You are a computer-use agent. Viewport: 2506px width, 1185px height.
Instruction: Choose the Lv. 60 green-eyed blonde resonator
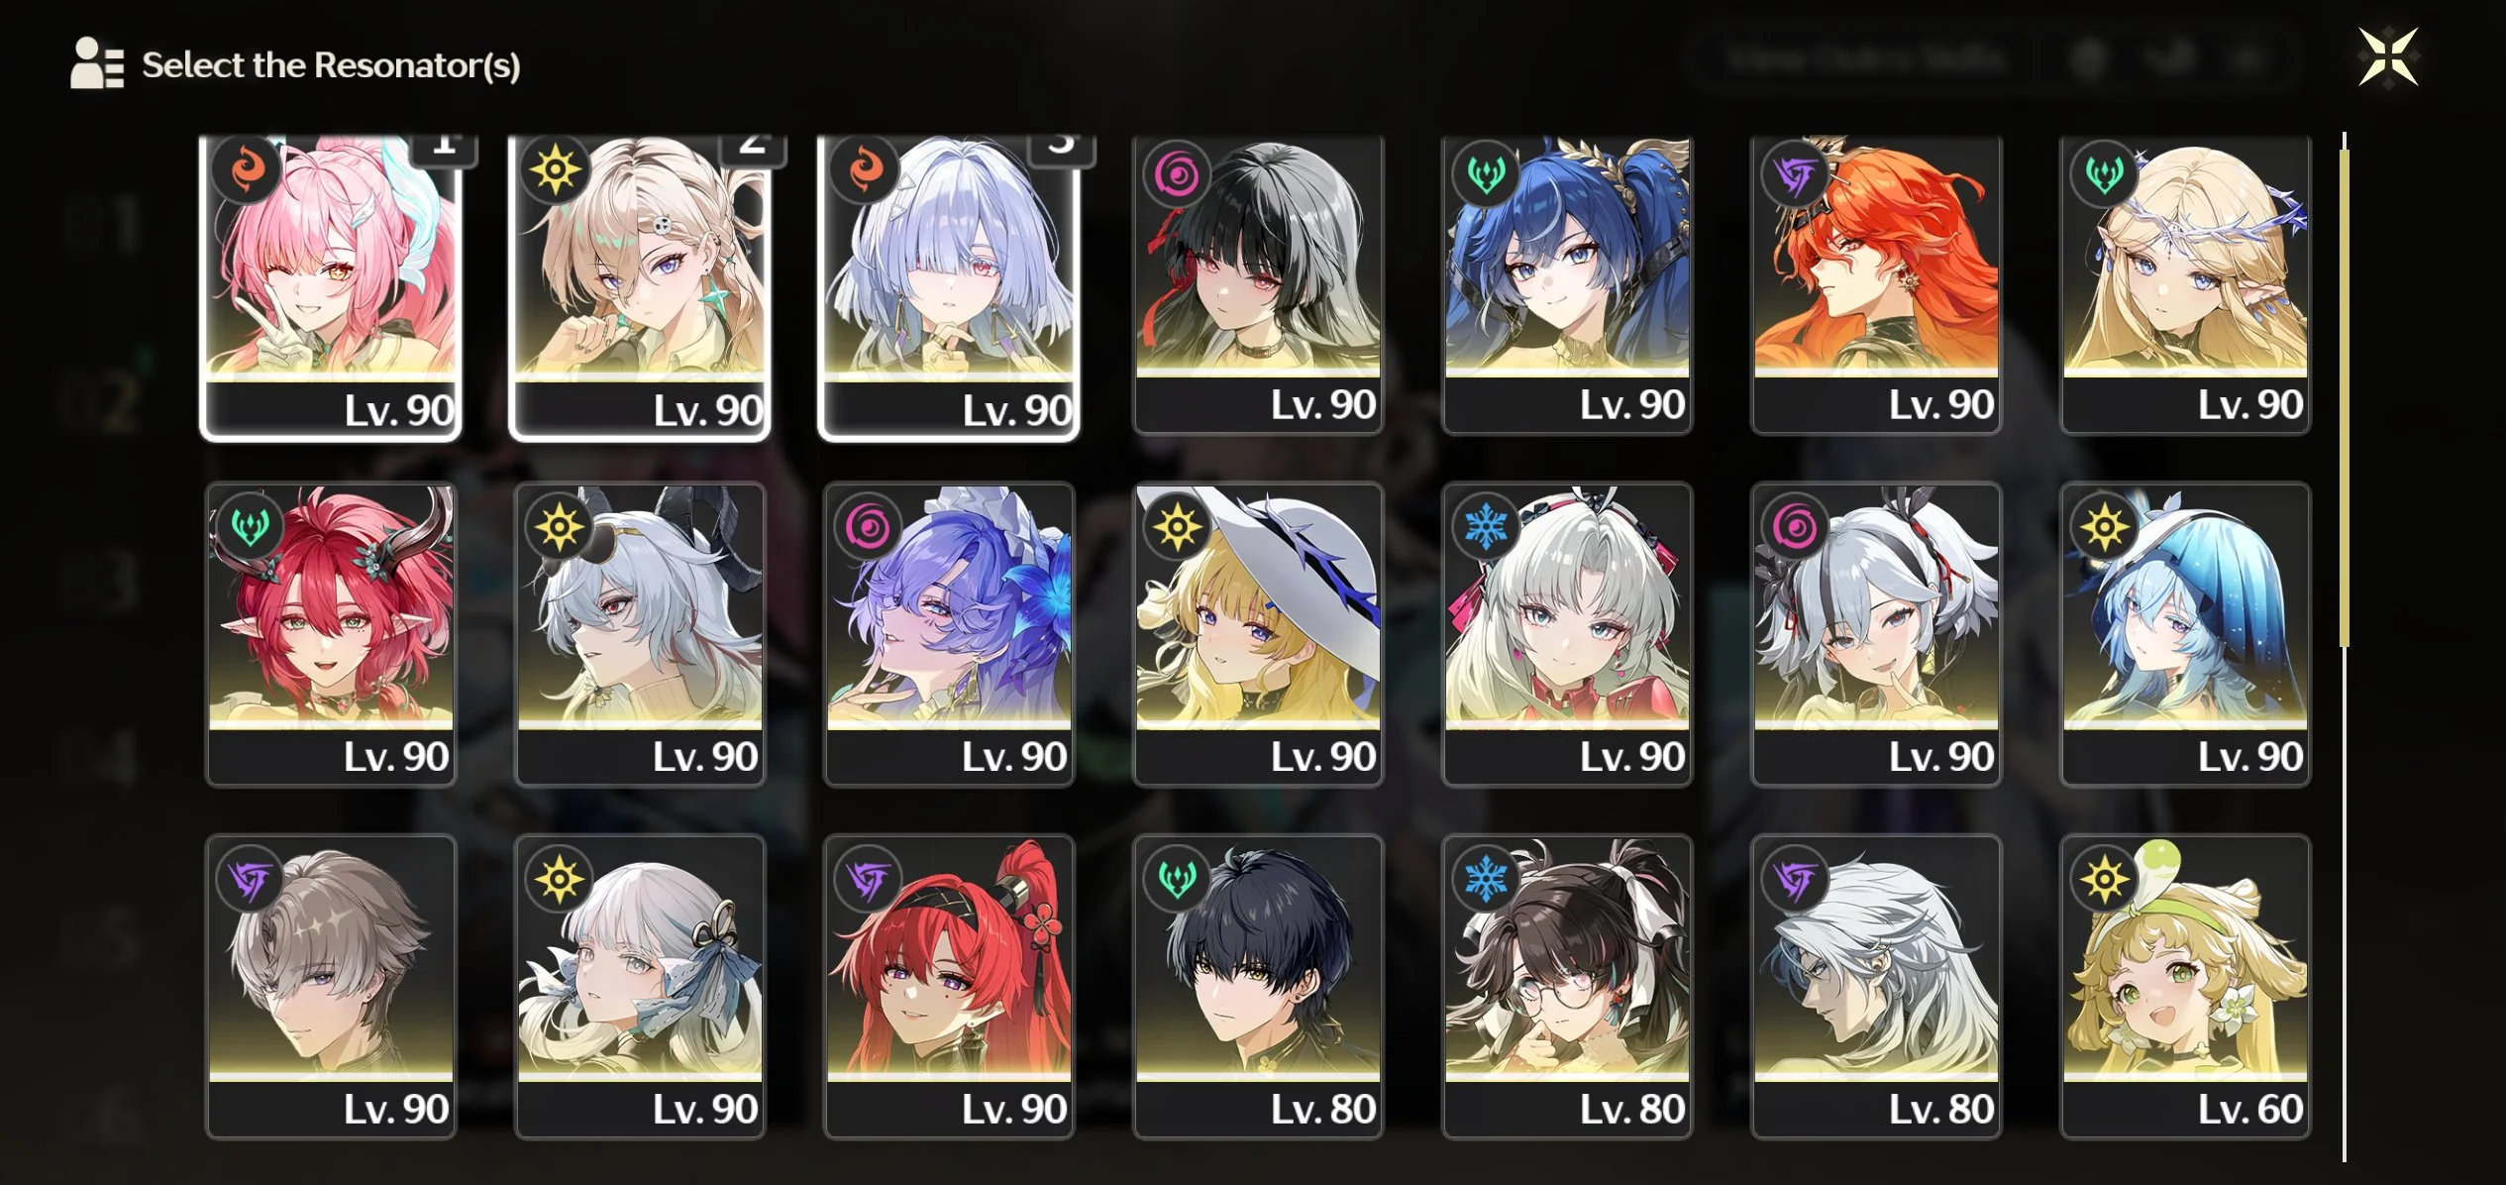[2185, 987]
